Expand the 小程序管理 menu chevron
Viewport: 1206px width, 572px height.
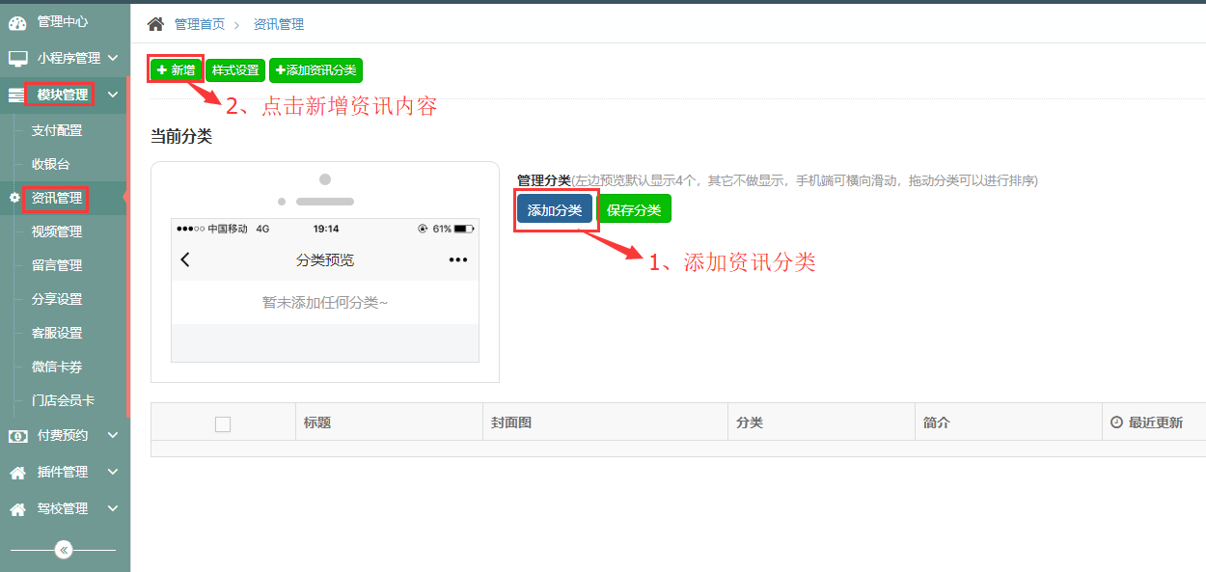pos(112,58)
